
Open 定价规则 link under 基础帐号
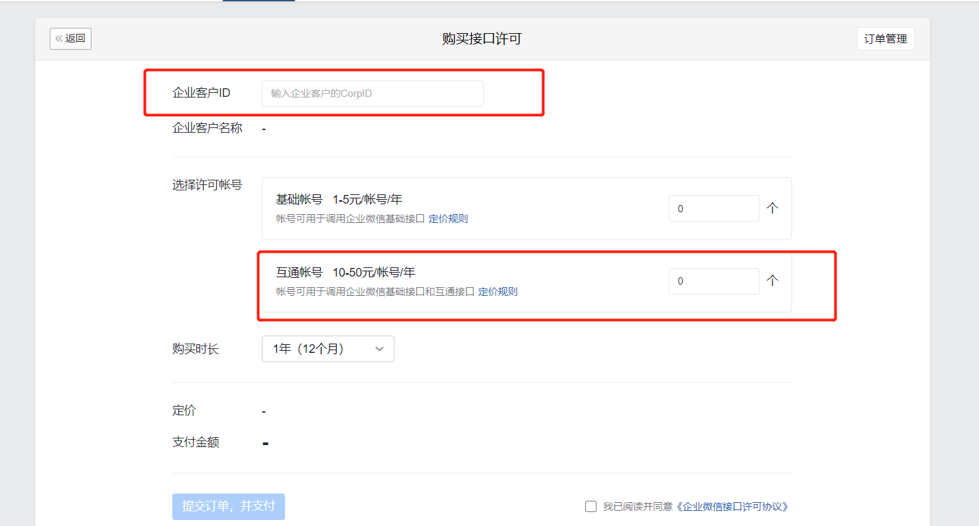coord(448,219)
